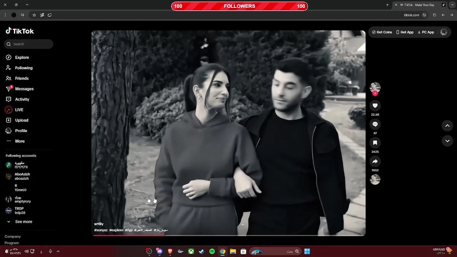Seek using the video progress bar
This screenshot has width=457, height=257.
[228, 235]
